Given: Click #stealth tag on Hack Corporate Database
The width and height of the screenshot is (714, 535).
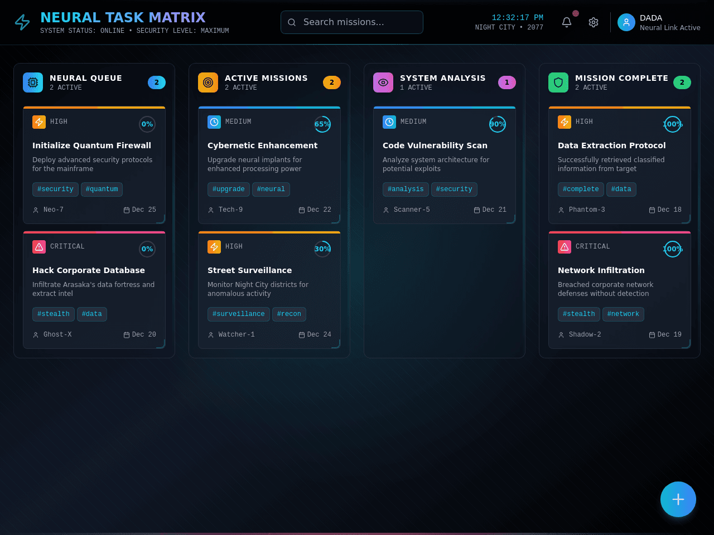Looking at the screenshot, I should [x=54, y=314].
